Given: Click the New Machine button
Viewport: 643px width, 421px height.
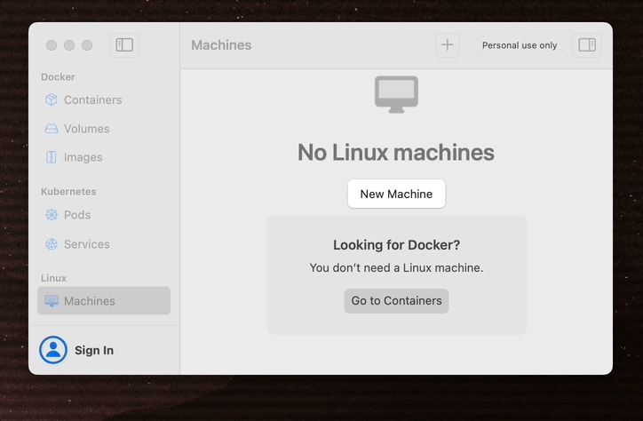Looking at the screenshot, I should [396, 194].
